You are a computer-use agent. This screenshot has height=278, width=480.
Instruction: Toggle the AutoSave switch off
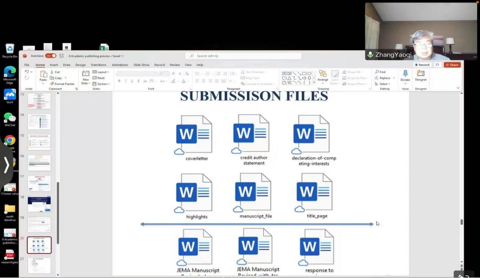tap(50, 56)
